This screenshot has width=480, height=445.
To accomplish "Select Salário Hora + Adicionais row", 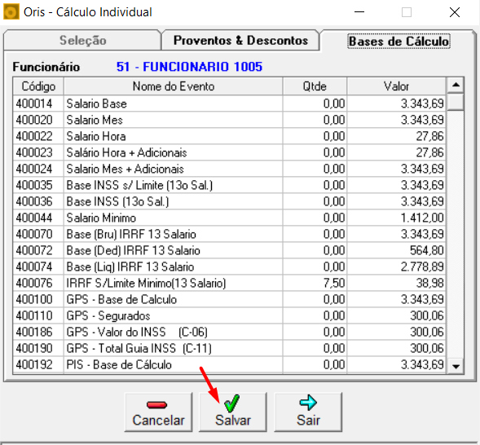I will (230, 152).
